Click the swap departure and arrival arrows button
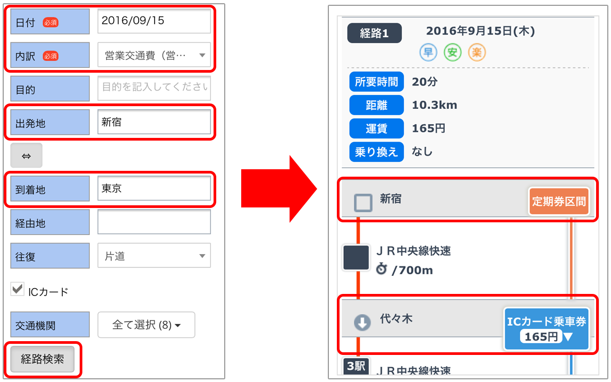611x382 pixels. tap(26, 155)
